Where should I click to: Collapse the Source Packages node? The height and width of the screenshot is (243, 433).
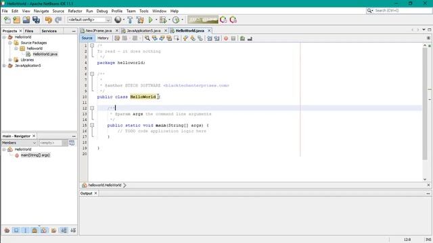point(10,43)
